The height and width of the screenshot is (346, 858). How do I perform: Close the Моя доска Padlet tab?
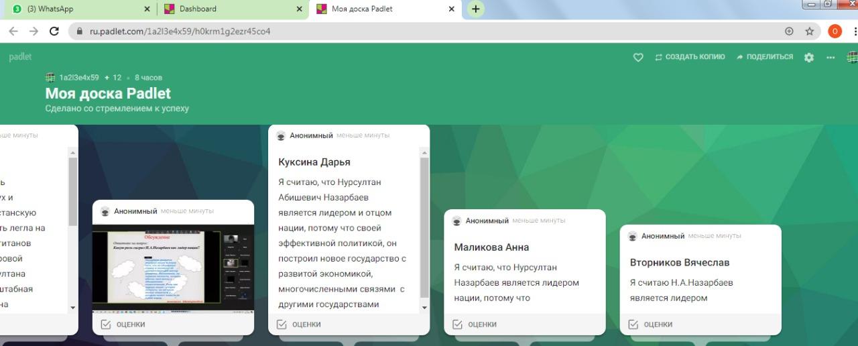(452, 9)
